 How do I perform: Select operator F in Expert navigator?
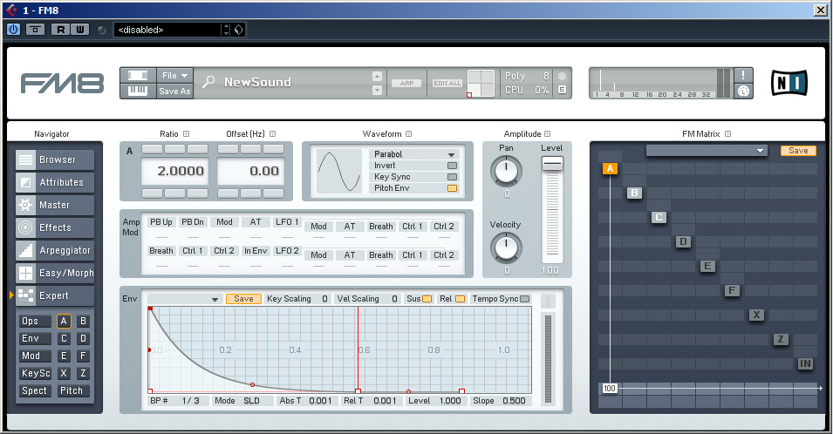[x=83, y=356]
